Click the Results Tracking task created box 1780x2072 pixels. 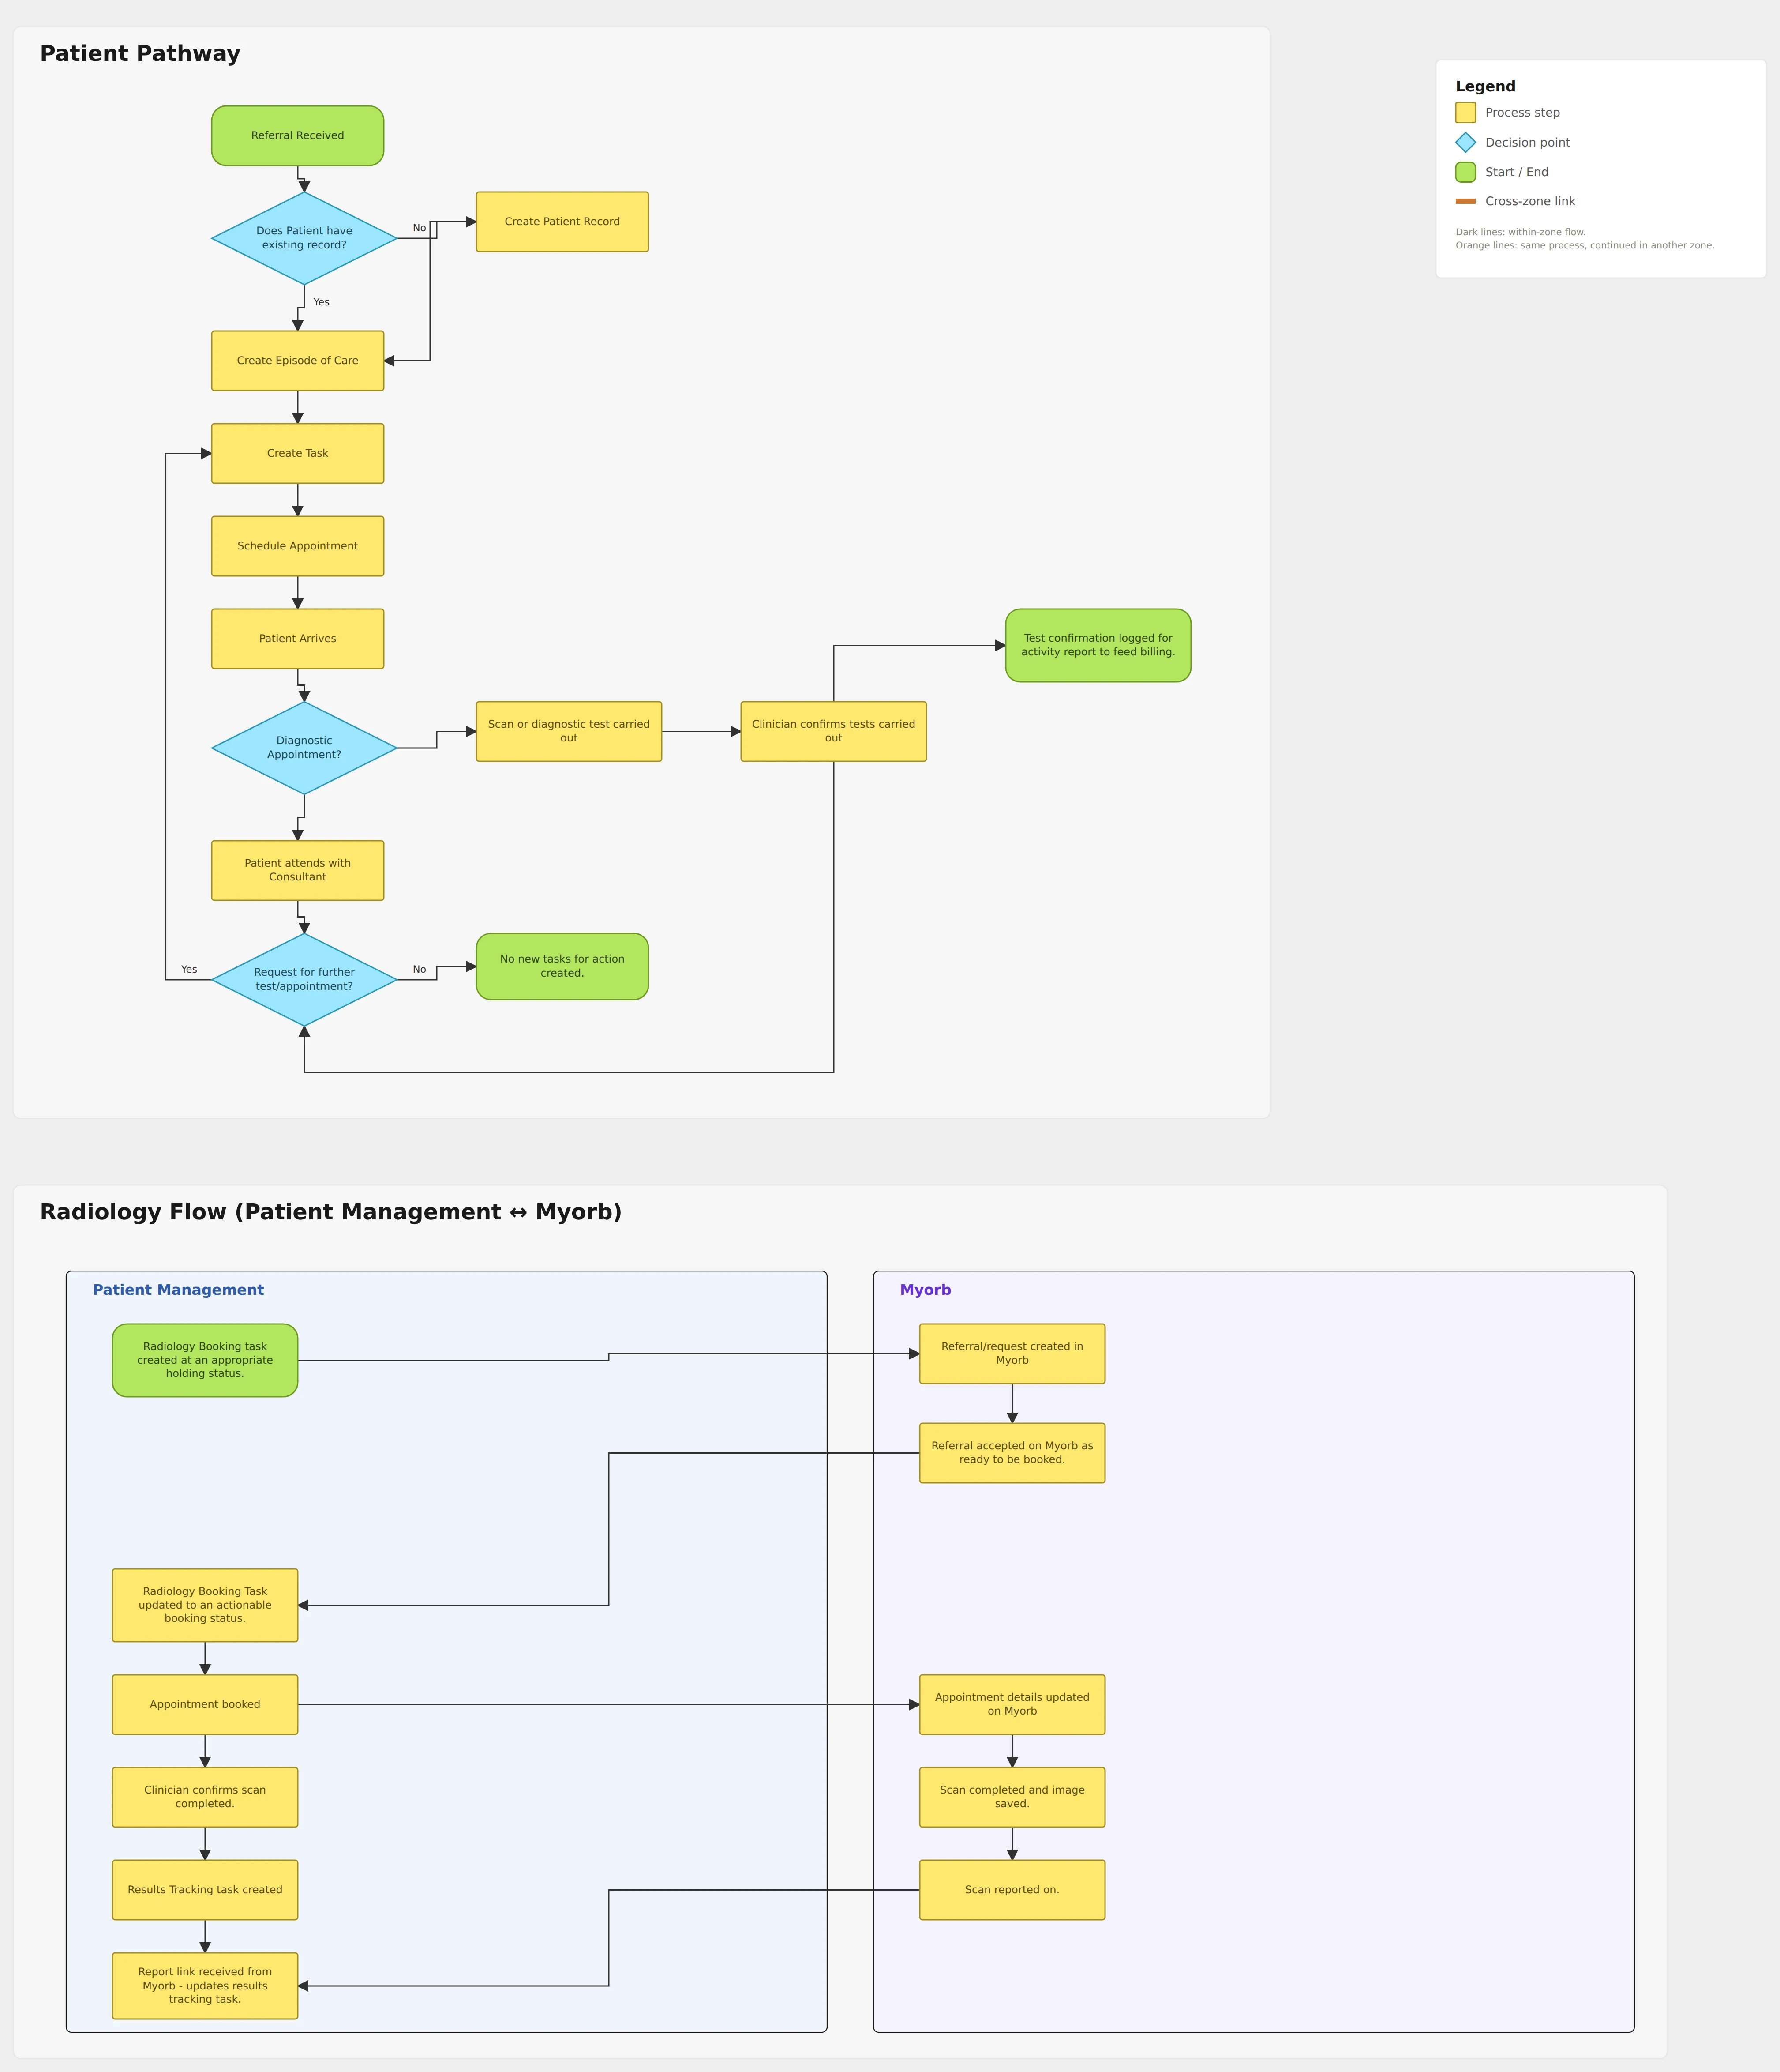coord(205,1890)
